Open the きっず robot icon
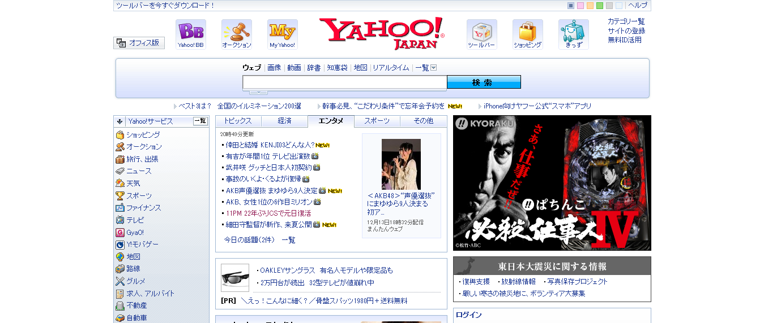 (574, 34)
